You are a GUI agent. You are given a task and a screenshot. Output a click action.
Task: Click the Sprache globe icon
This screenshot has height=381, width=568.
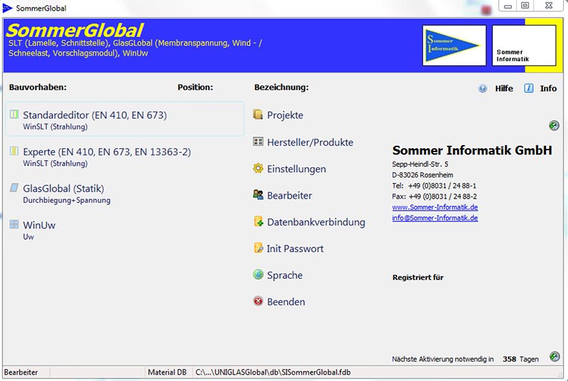258,274
